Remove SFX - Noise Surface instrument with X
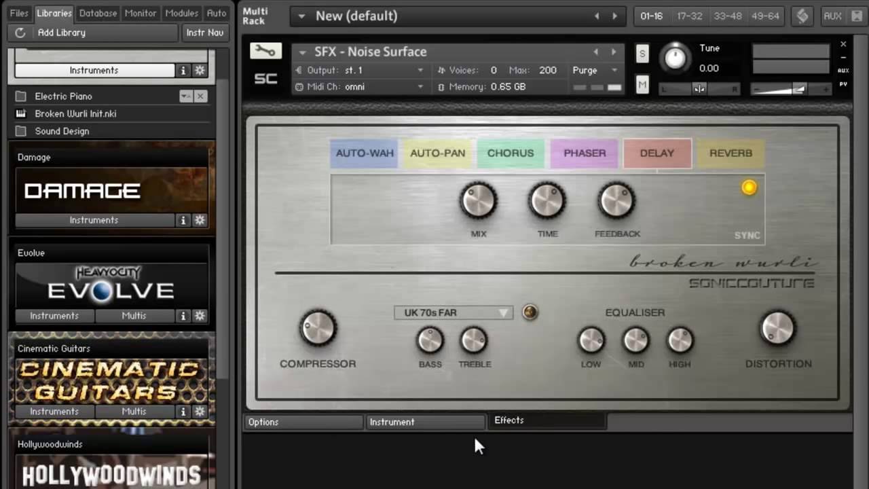This screenshot has height=489, width=869. 843,44
